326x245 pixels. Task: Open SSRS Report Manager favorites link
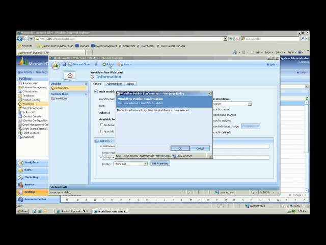pyautogui.click(x=171, y=46)
